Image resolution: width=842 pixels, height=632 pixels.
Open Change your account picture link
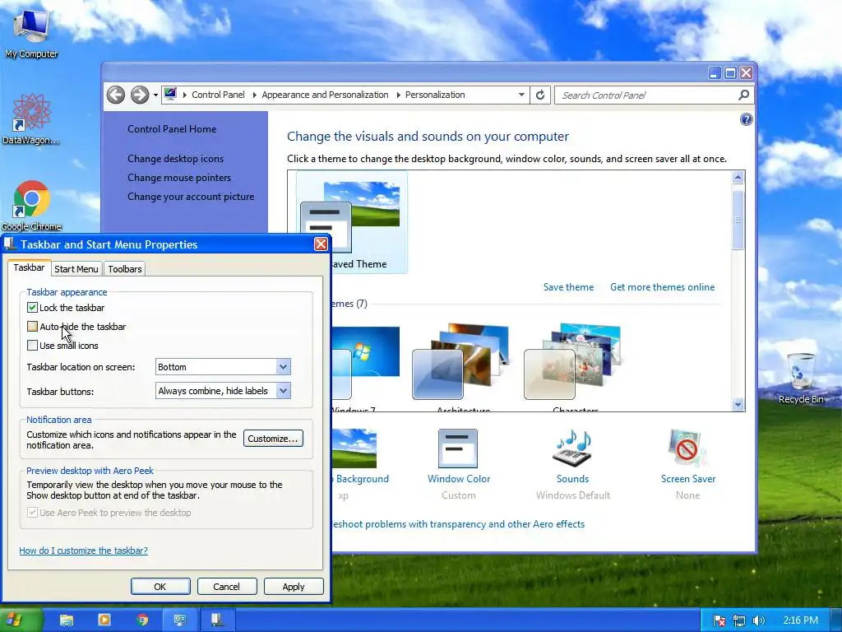coord(191,197)
